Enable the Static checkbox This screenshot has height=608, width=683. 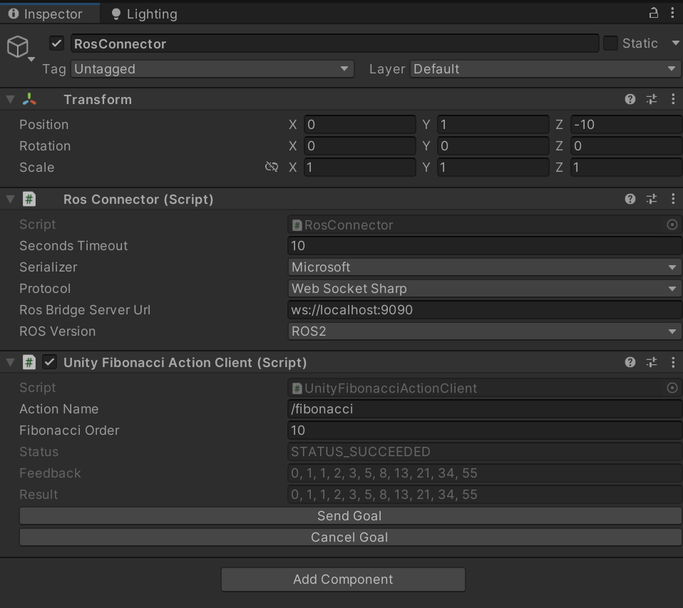coord(610,43)
